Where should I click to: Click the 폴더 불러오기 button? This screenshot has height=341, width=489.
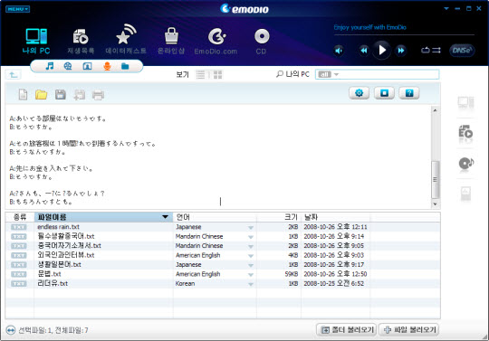(347, 329)
